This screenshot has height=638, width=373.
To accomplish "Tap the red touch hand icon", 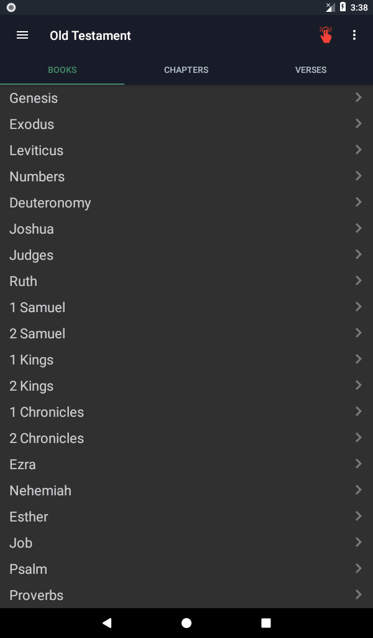I will click(326, 35).
